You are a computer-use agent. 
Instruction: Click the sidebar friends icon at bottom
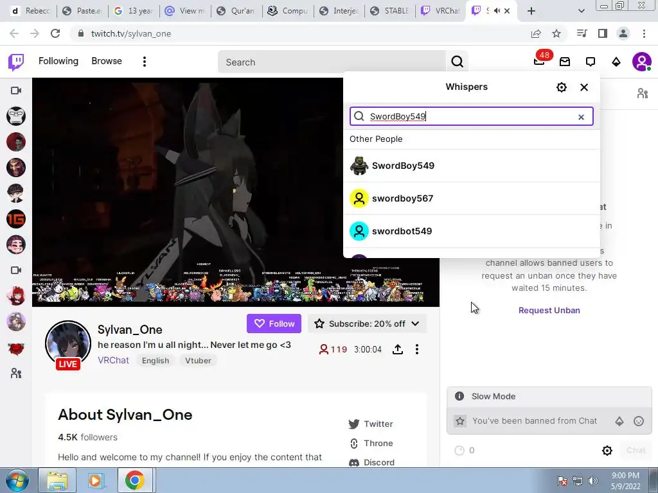[16, 373]
